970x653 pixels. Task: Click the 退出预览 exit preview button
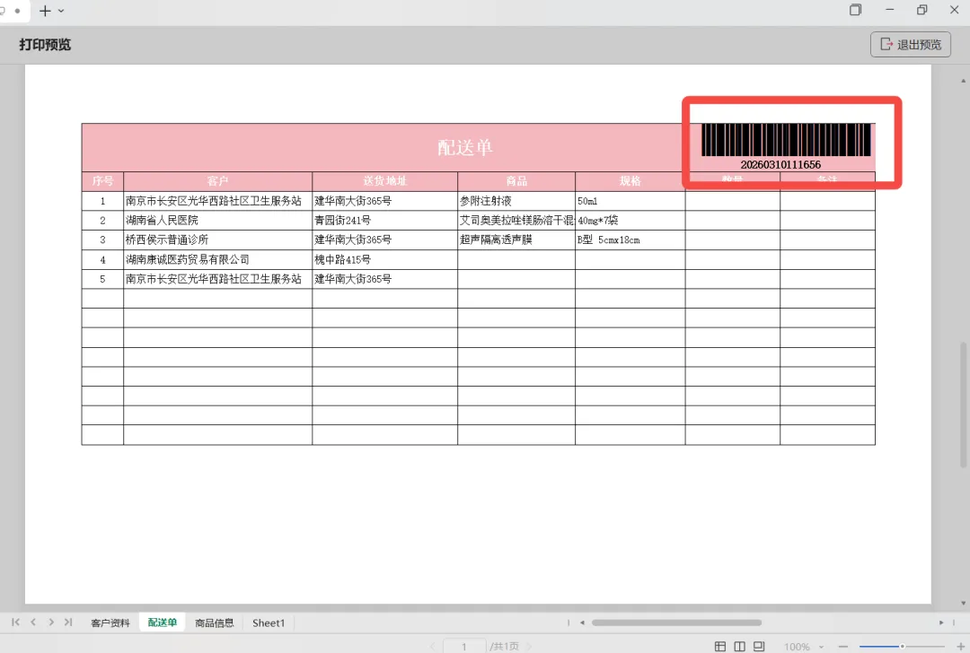coord(910,45)
